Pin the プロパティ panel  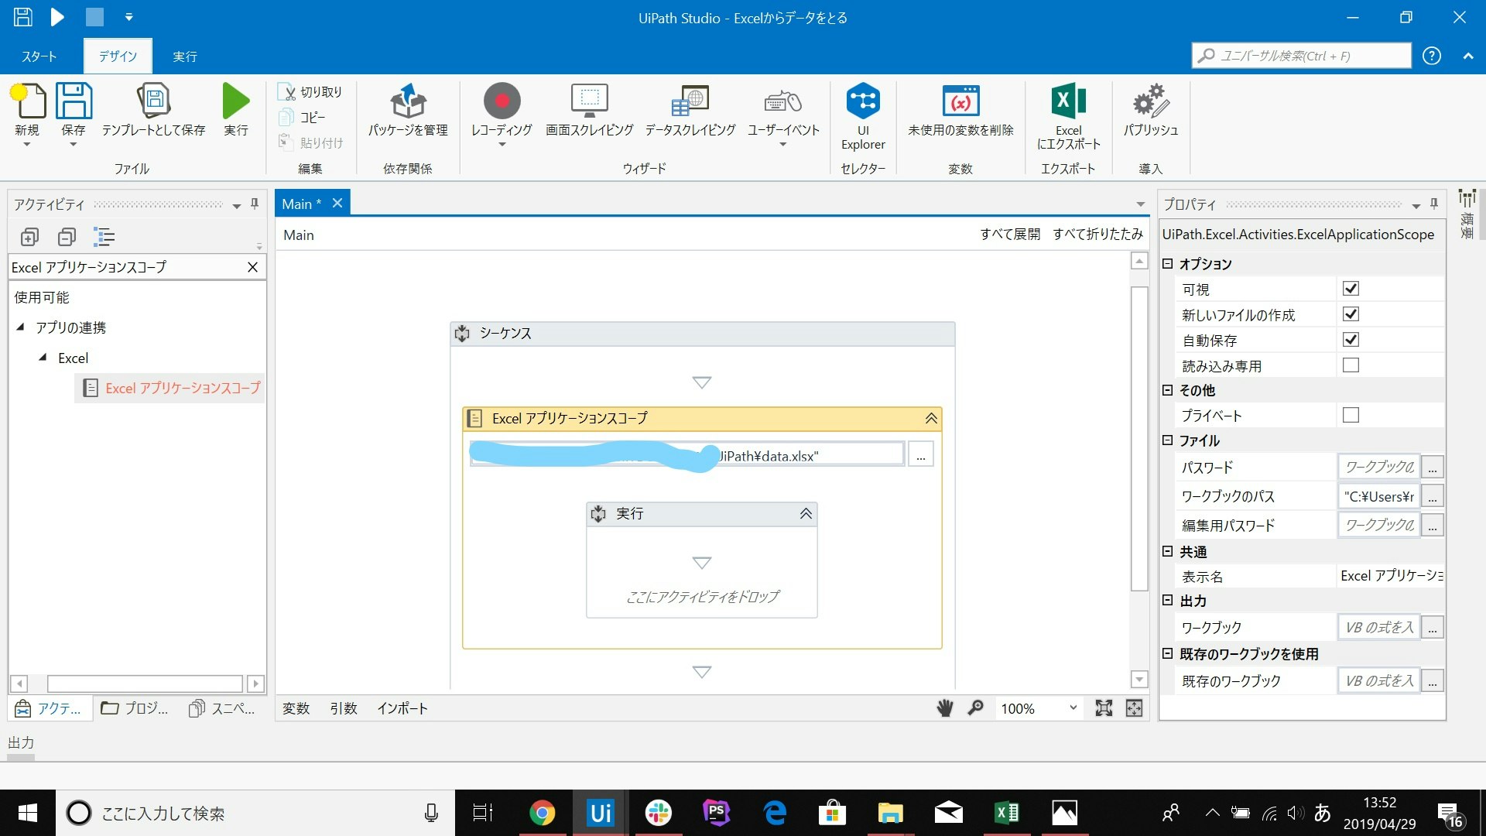[x=1434, y=204]
